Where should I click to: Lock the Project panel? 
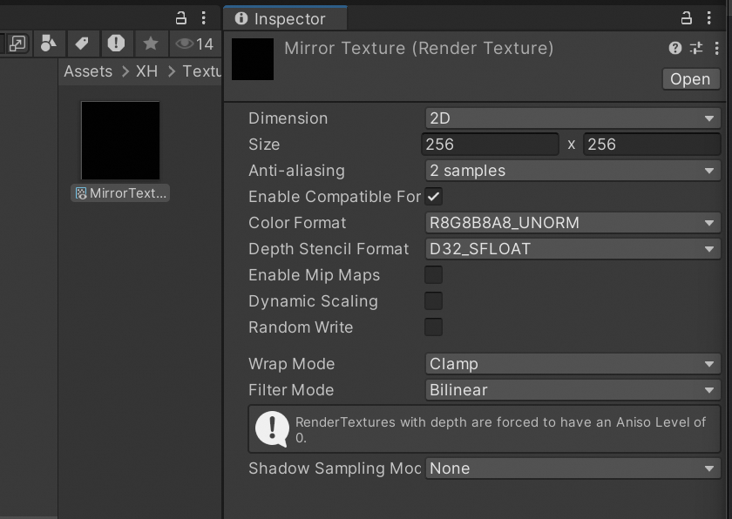(x=181, y=18)
